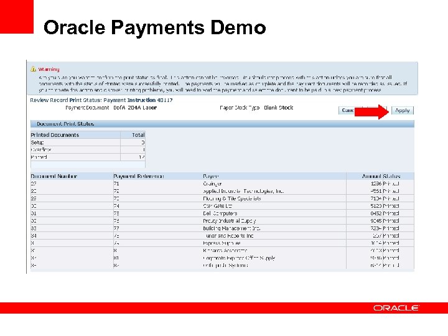Select payee Star Gate Ltd

click(217, 206)
